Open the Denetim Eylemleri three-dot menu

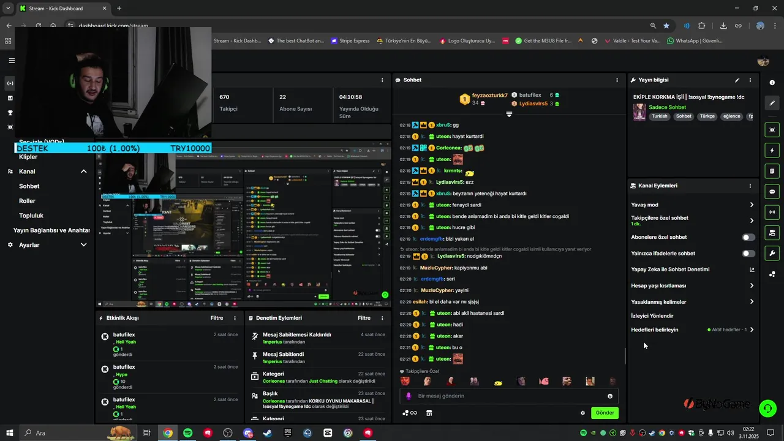point(382,318)
